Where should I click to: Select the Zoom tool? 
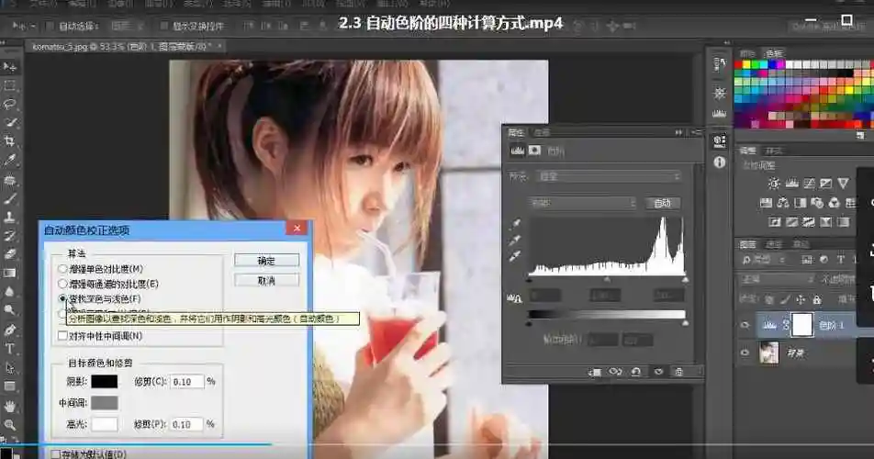9,425
